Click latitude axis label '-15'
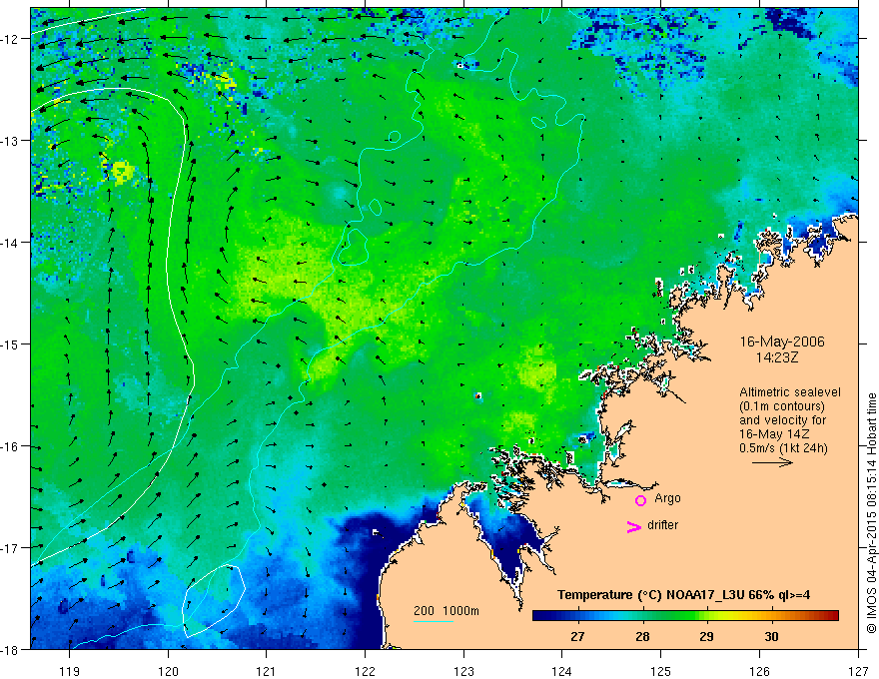 pyautogui.click(x=10, y=343)
